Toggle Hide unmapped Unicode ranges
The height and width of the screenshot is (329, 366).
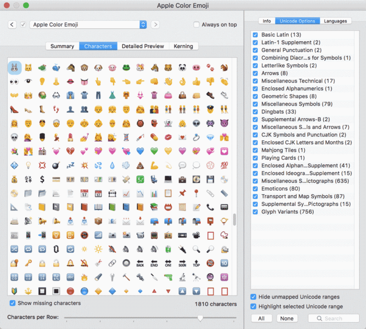[253, 297]
